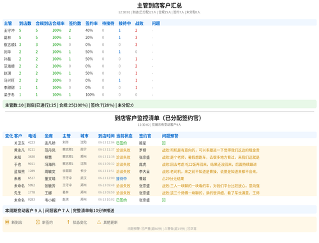Click the 战败 note starting '三人一块聊的'

(x=211, y=186)
